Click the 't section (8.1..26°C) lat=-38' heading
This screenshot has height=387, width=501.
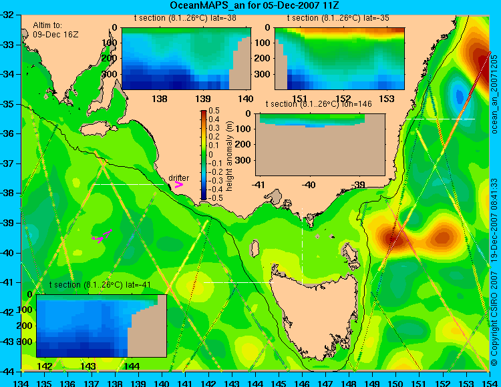[185, 18]
